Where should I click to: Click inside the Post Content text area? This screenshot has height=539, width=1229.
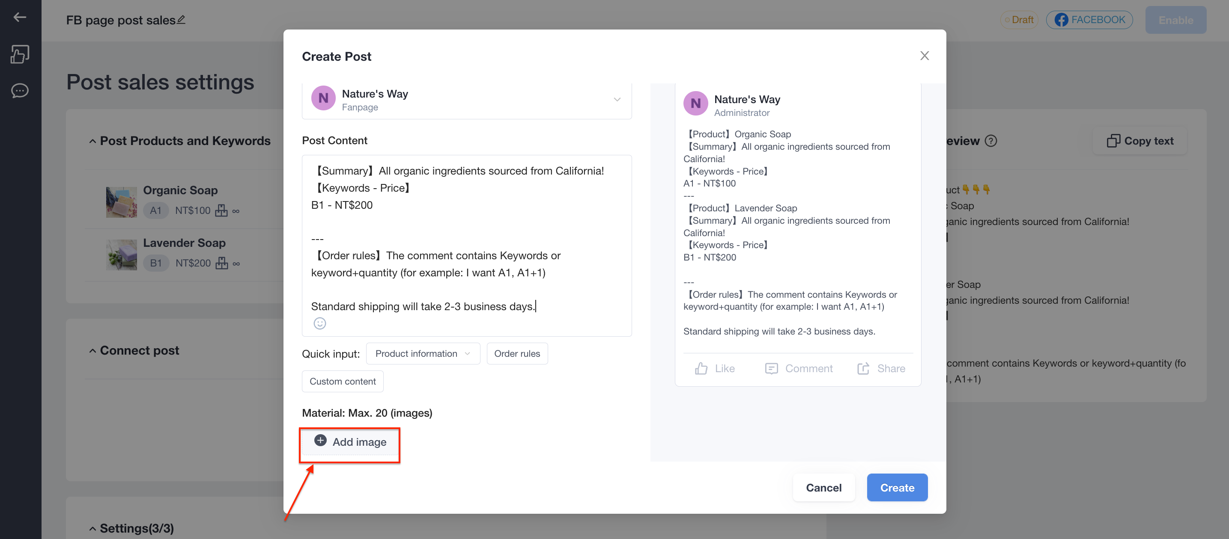coord(467,238)
